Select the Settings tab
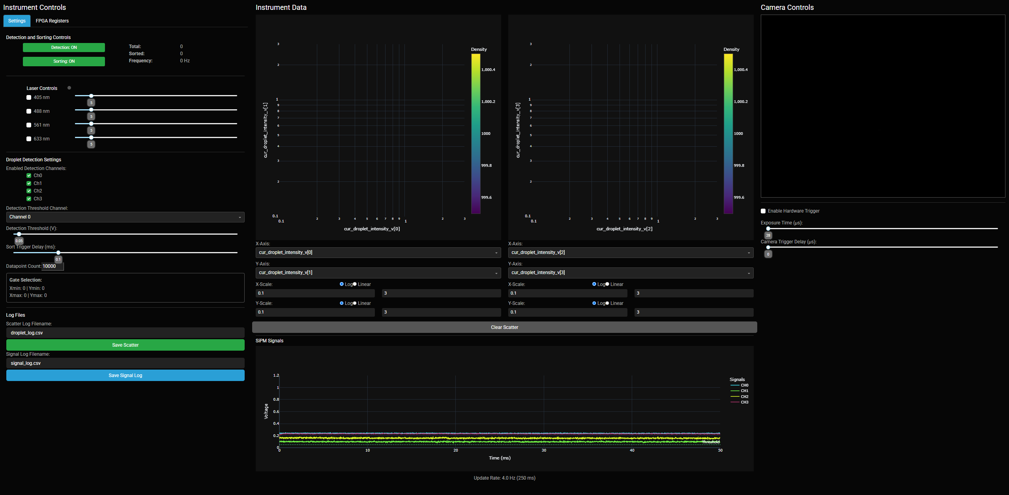Screen dimensions: 1009x495 (17, 21)
